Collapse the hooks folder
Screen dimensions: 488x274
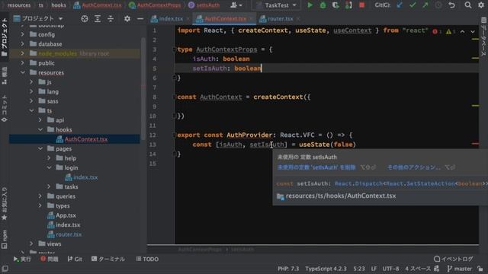40,129
